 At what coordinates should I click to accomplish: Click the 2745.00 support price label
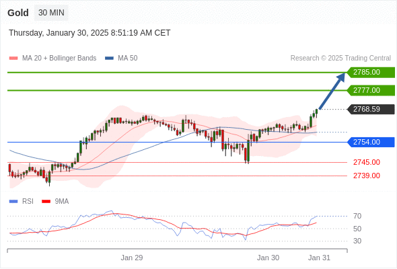click(x=367, y=162)
